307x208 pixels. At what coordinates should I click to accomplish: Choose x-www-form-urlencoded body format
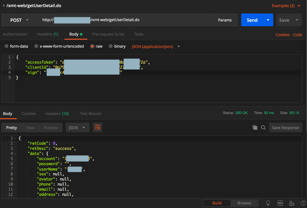tap(36, 46)
